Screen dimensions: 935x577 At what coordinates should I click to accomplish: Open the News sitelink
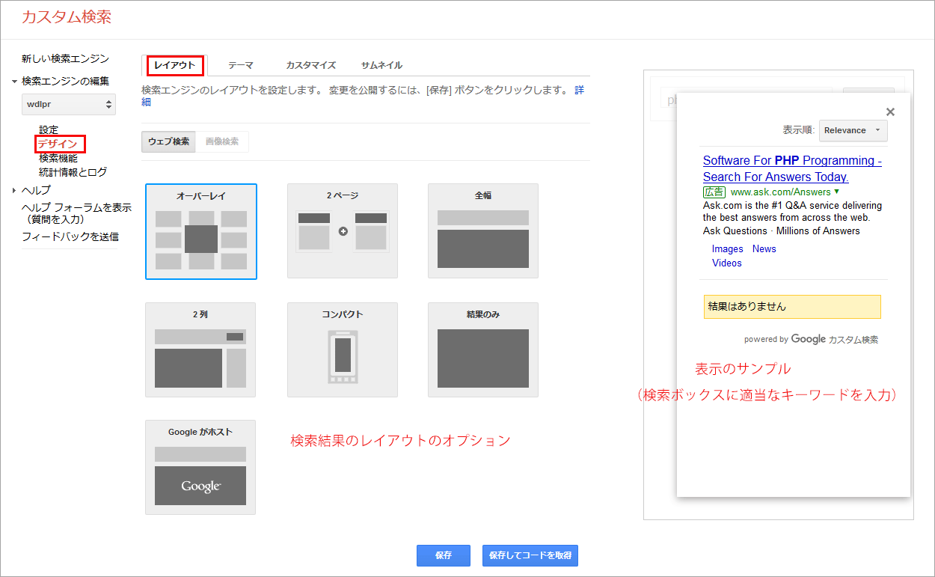point(764,248)
